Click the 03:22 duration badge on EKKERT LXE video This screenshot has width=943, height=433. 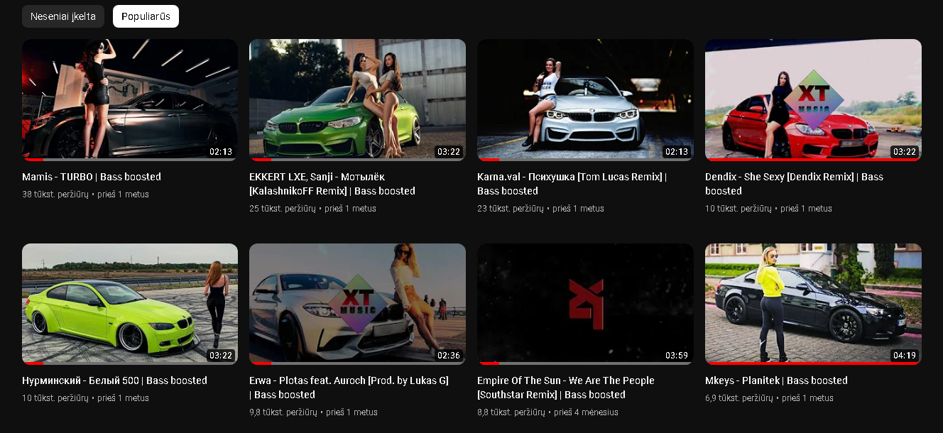click(449, 151)
